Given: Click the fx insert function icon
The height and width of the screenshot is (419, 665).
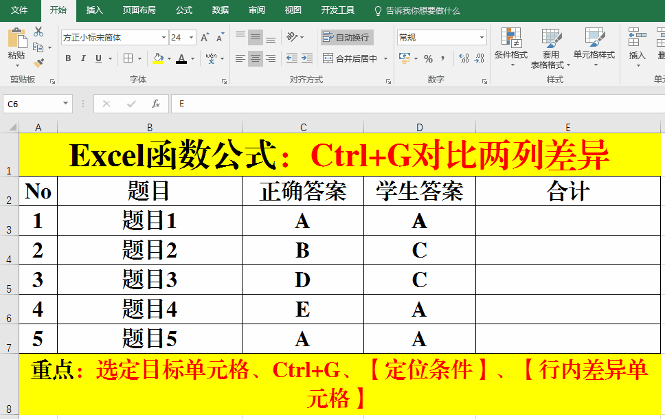Looking at the screenshot, I should 156,104.
